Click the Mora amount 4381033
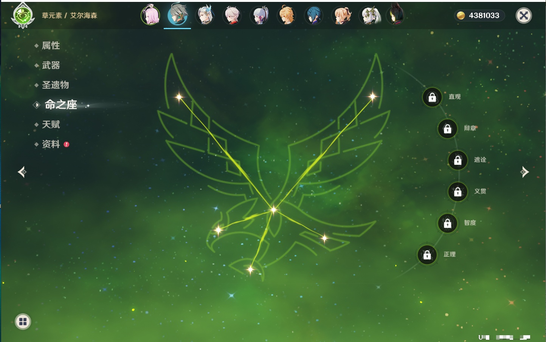Screen dimensions: 546x342 (x=484, y=15)
